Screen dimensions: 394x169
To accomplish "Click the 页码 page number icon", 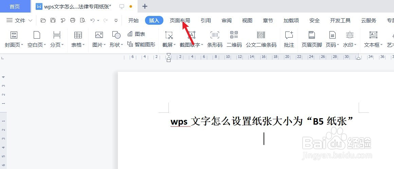I will [333, 35].
